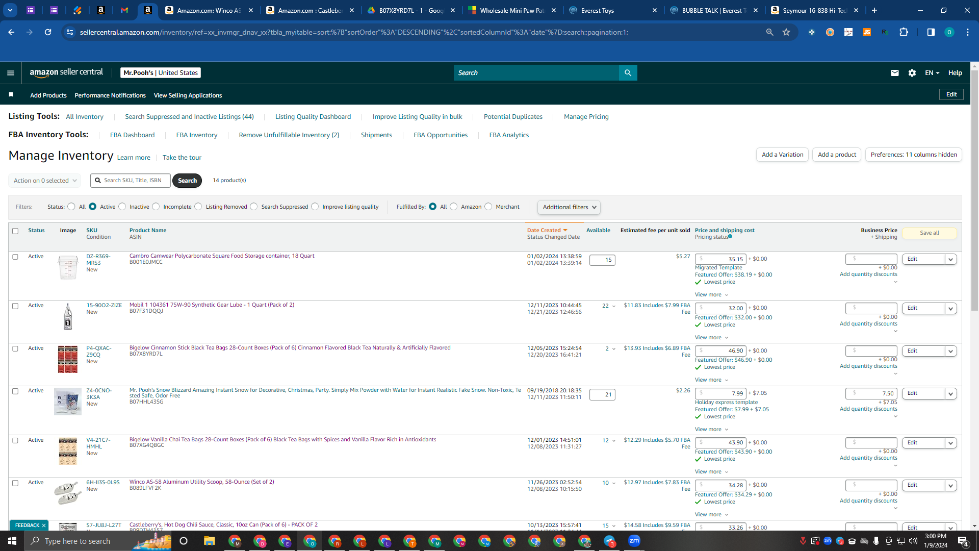Viewport: 979px width, 551px height.
Task: Click the search magnifier button in header
Action: 628,73
